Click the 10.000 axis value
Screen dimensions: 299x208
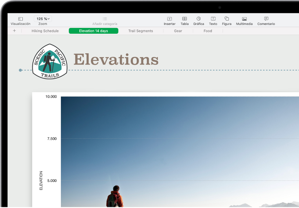point(51,96)
